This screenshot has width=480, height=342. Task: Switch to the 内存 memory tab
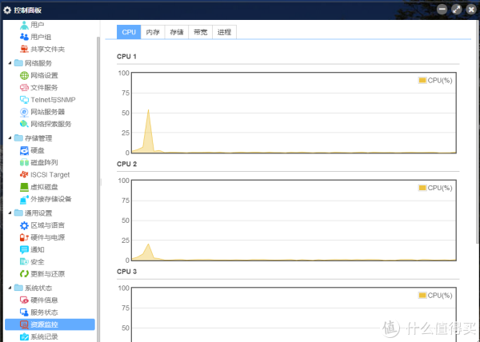[153, 32]
